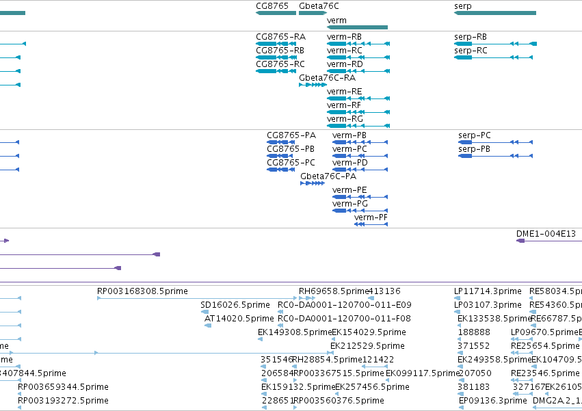
Task: Click feature 121422
Action: click(375, 367)
